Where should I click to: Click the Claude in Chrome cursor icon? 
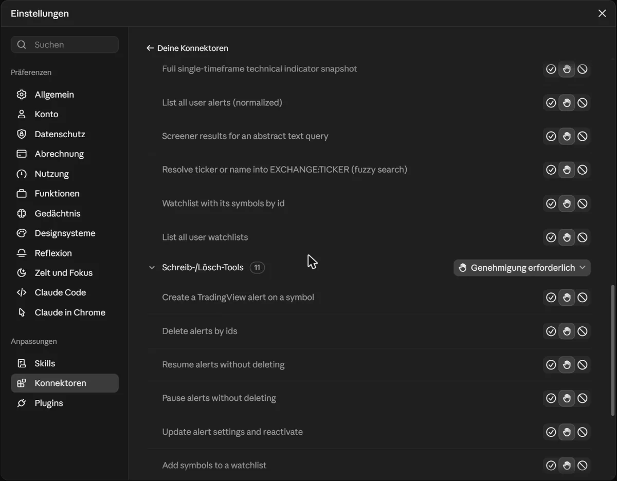tap(22, 312)
